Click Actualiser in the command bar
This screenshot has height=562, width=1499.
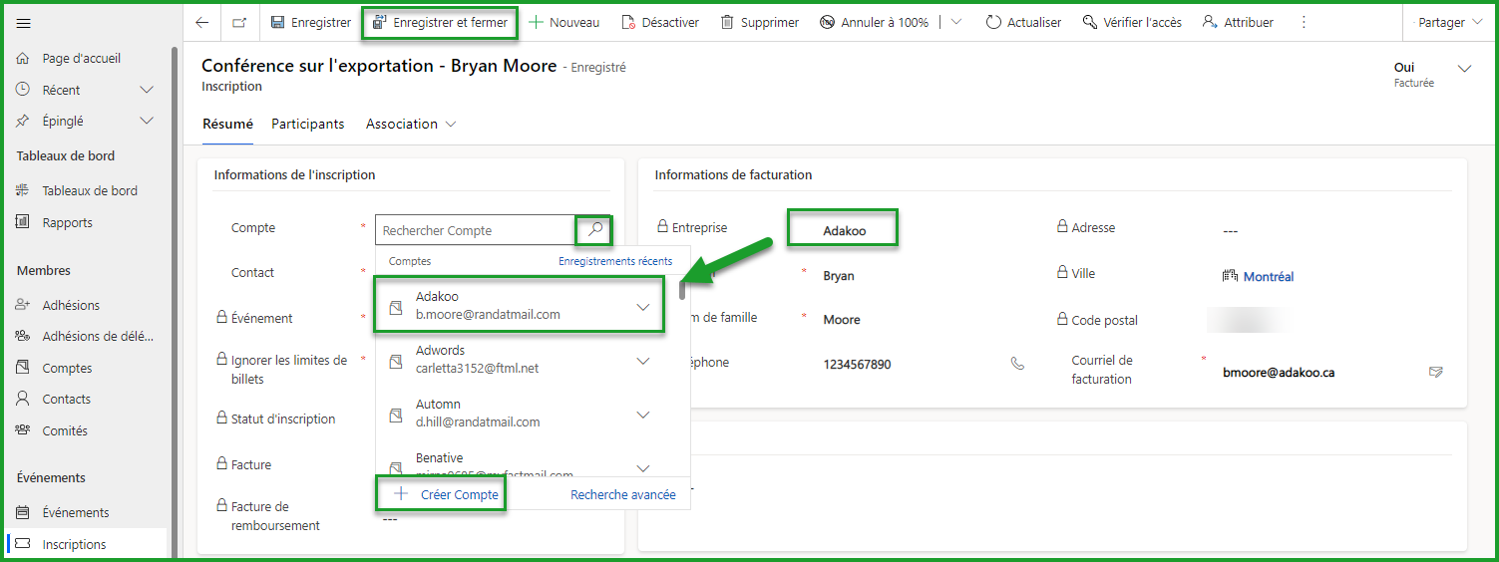click(x=1023, y=22)
